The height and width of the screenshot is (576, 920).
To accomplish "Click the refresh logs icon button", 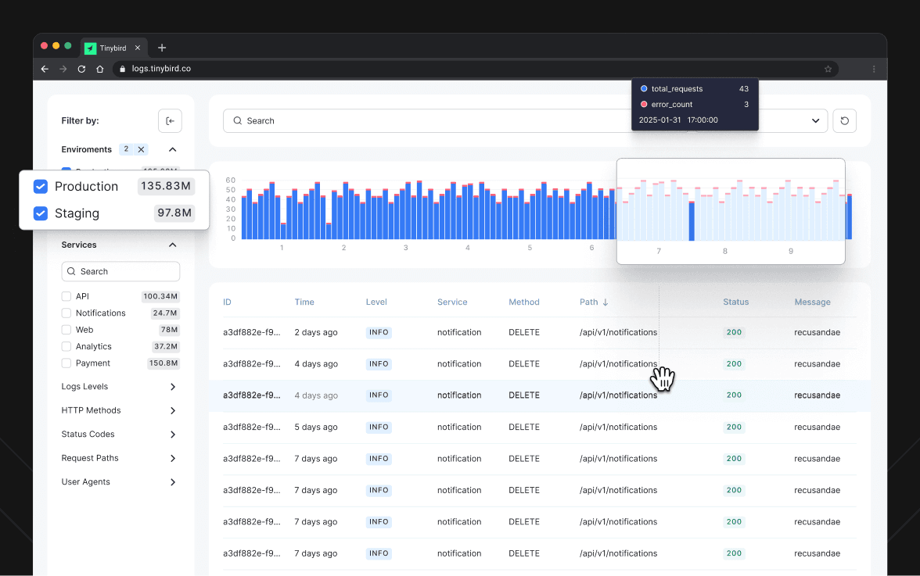I will pos(844,121).
